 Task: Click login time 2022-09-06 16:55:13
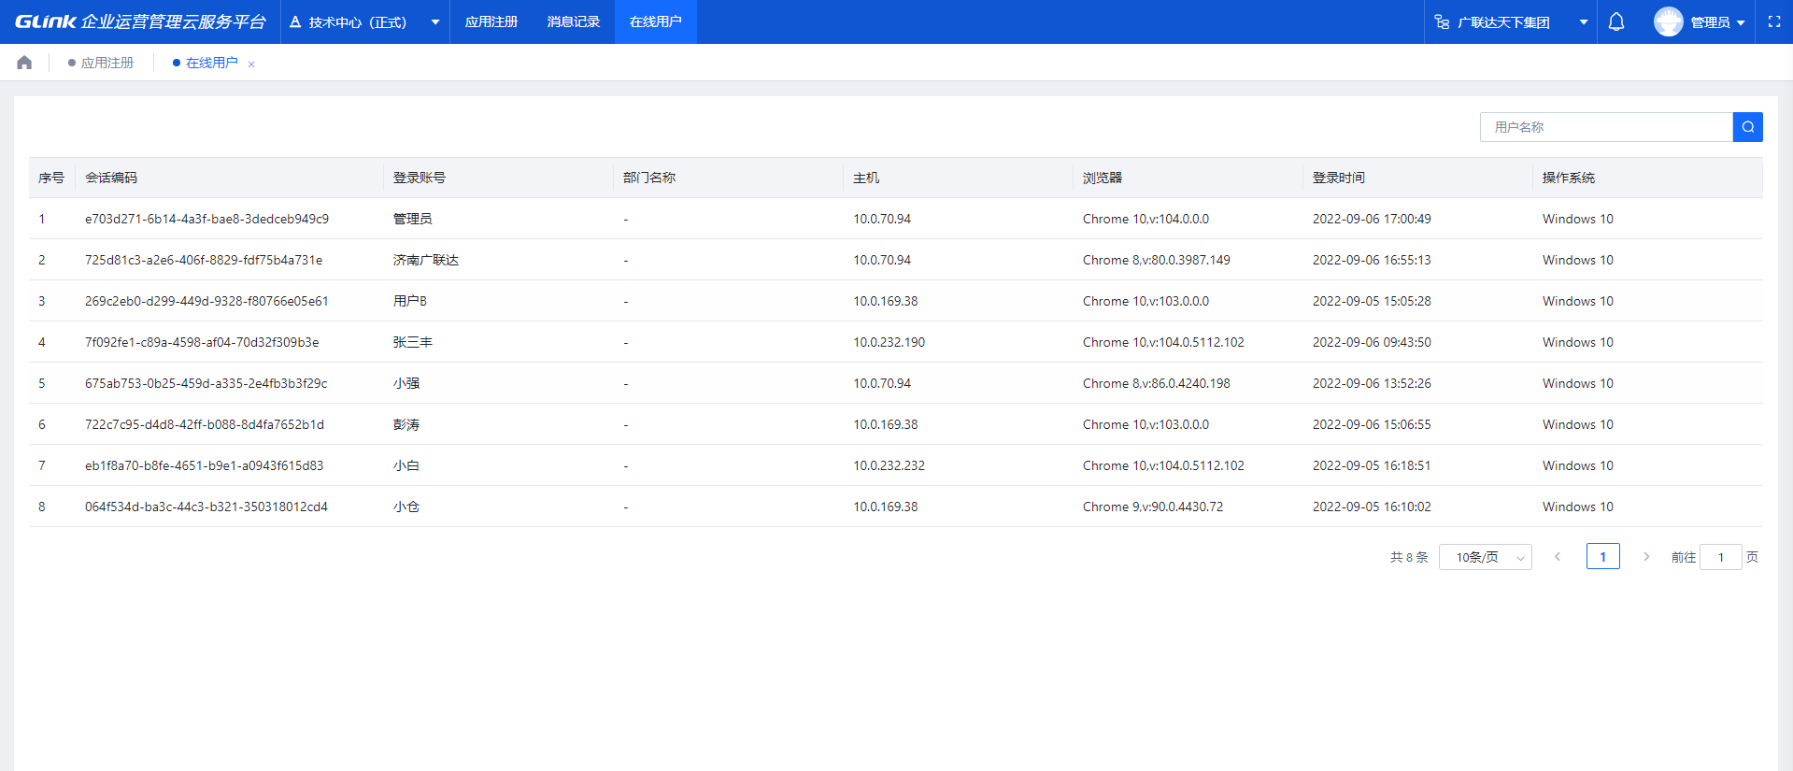click(1372, 260)
